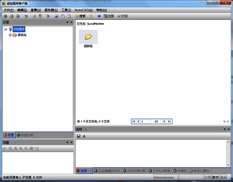Click the X Delete toolbar icon
Viewport: 233px width, 182px height.
coord(48,16)
